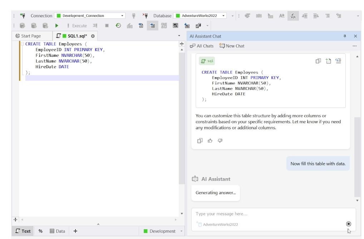Click the green Execute play icon

pos(56,26)
